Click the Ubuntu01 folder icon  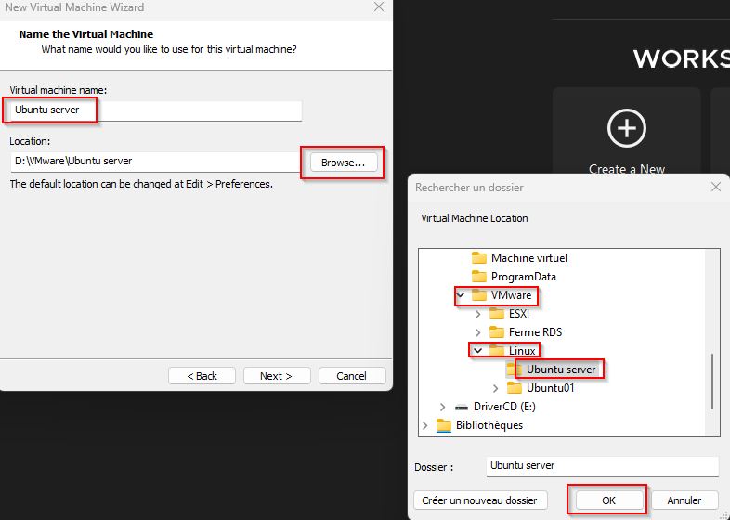(x=515, y=388)
